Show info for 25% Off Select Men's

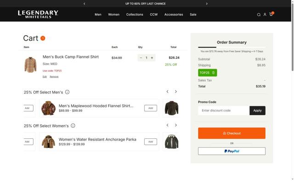67,92
